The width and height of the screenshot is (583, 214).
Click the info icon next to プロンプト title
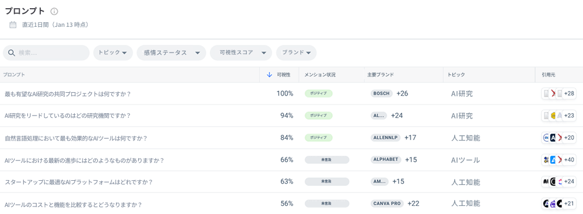point(54,12)
